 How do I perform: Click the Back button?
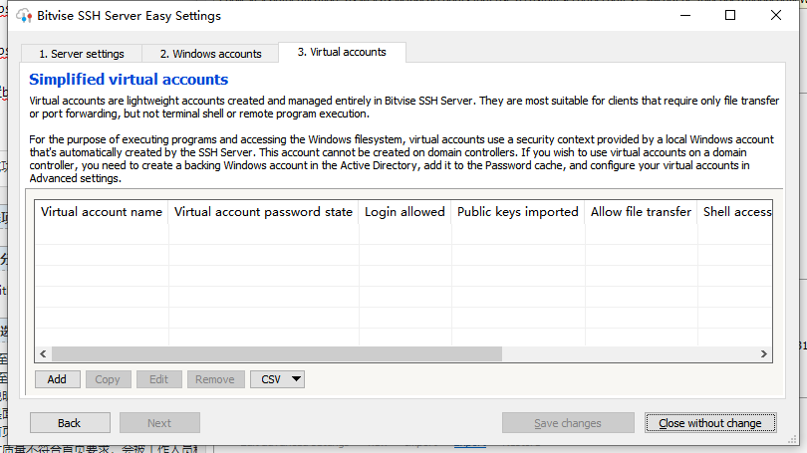[69, 423]
